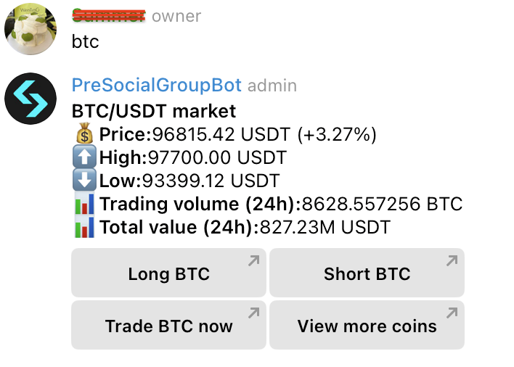
Task: Click arrow icon on Trade BTC now
Action: (253, 313)
